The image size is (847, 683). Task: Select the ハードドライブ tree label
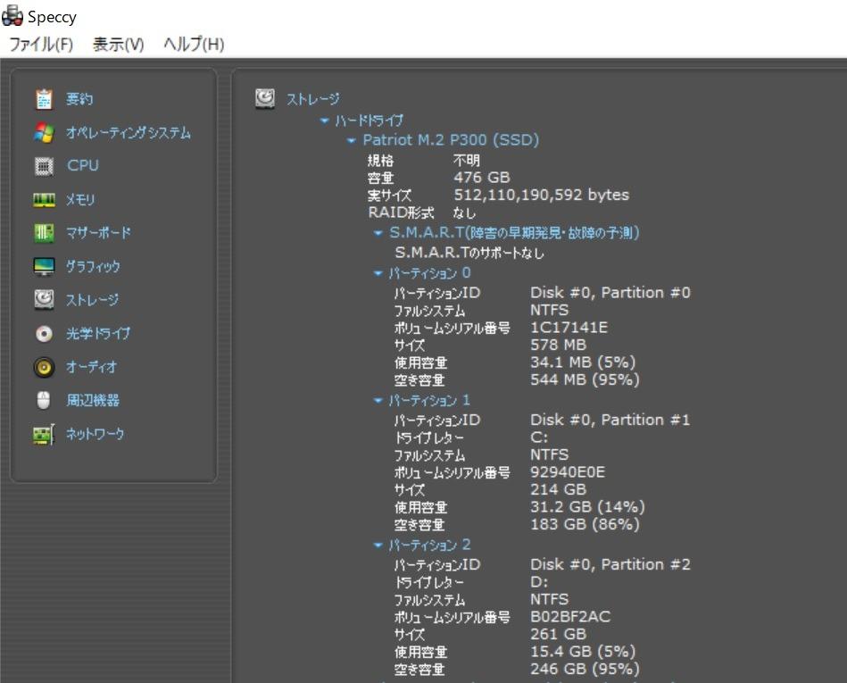tap(369, 121)
